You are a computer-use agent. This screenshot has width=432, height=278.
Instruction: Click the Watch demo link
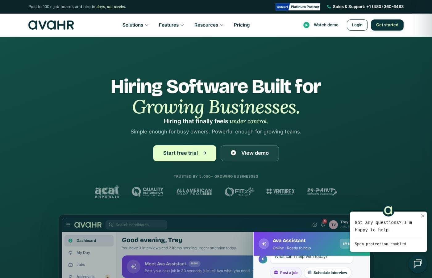click(326, 25)
